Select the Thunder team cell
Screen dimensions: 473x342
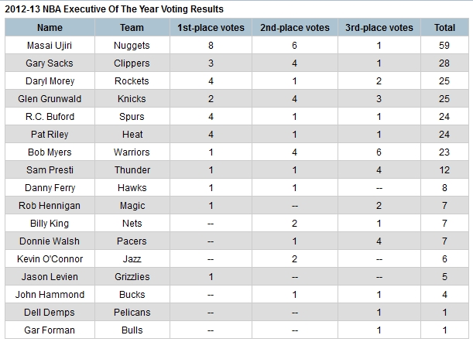132,170
